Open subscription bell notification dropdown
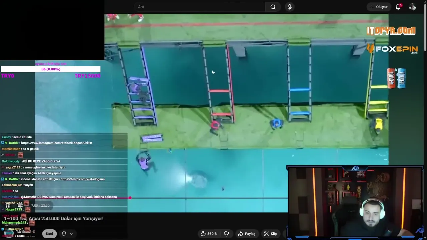The height and width of the screenshot is (240, 427). [x=67, y=234]
